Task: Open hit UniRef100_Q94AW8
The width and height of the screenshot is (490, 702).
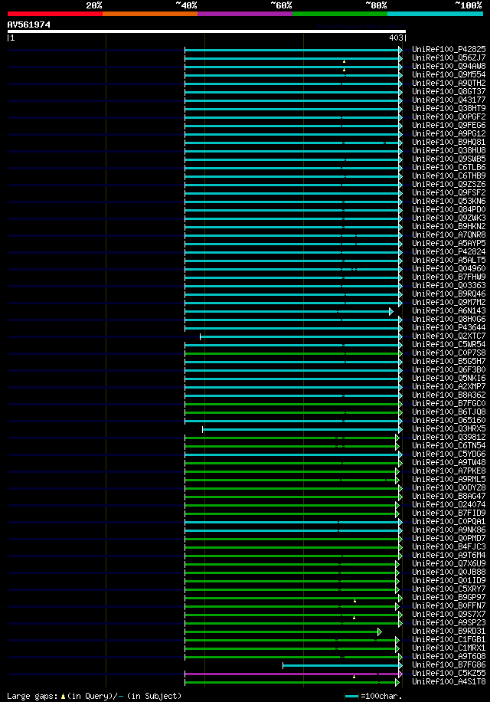Action: click(449, 66)
